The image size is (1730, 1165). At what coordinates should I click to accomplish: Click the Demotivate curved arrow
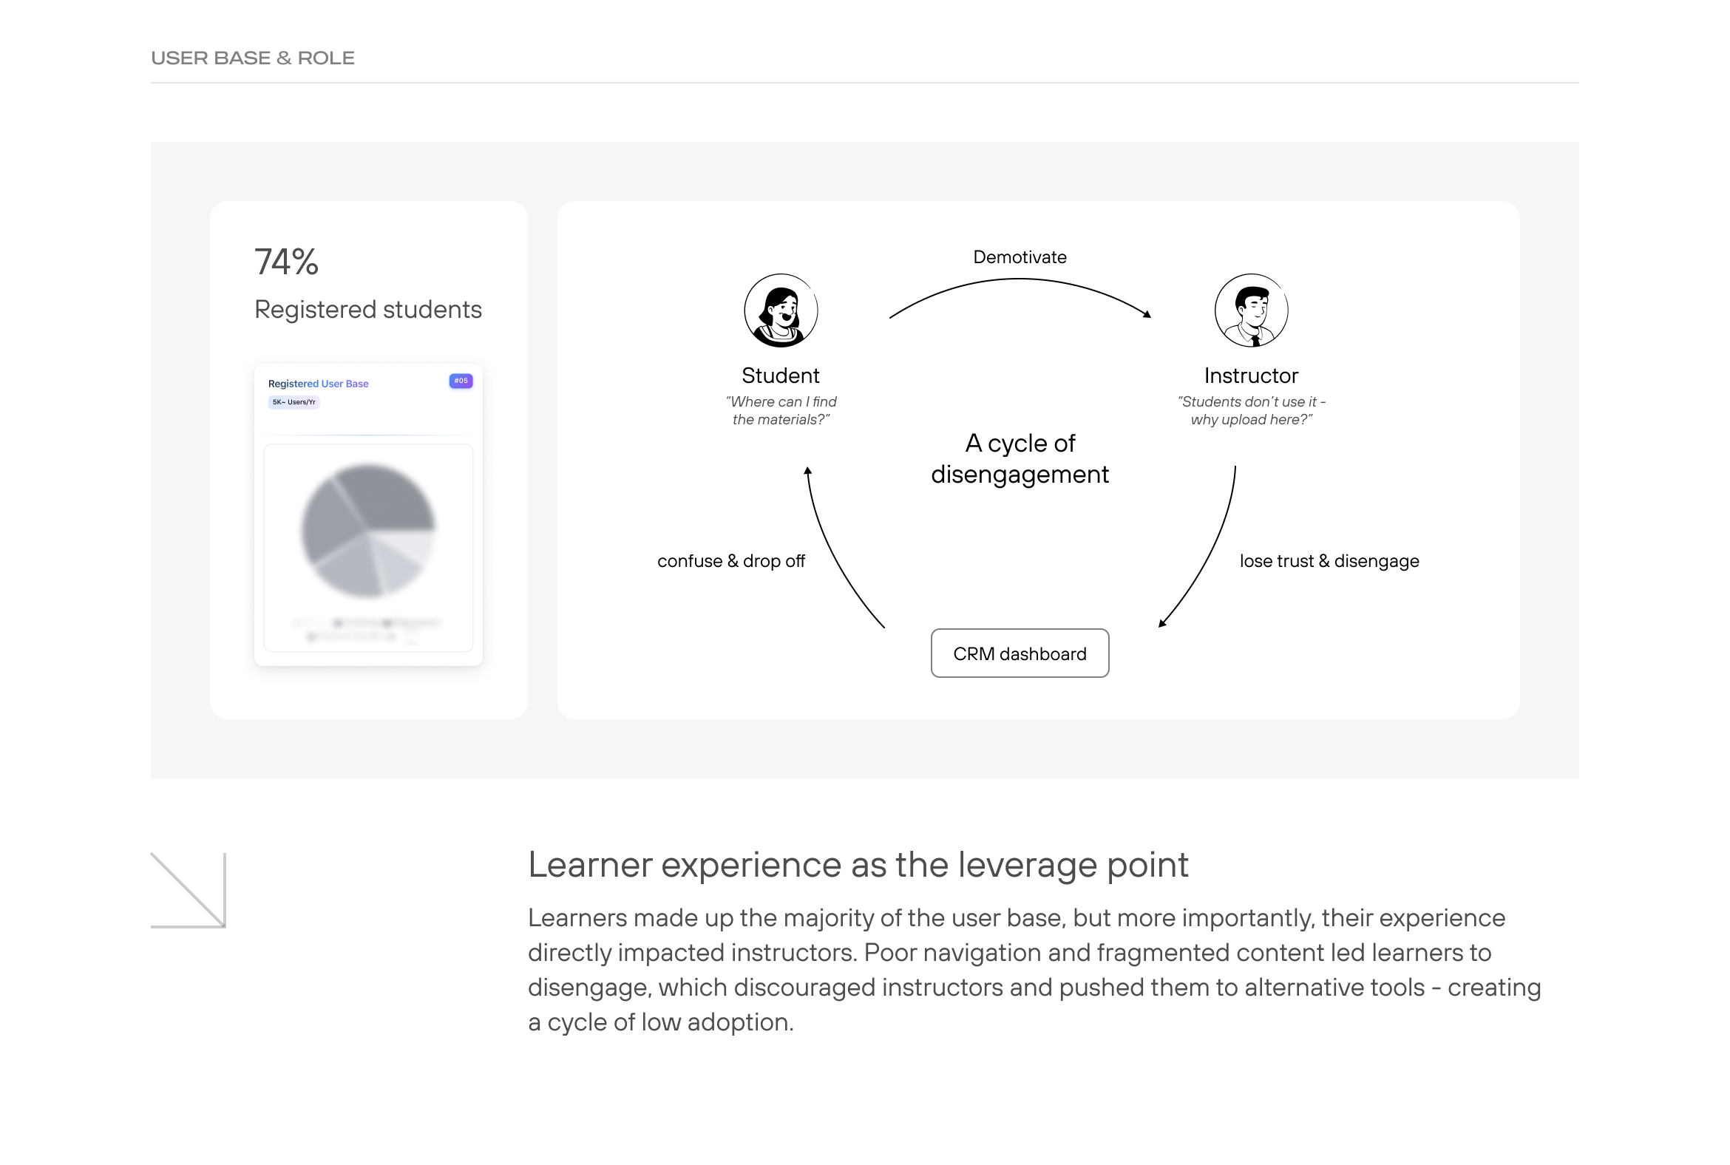coord(1020,280)
